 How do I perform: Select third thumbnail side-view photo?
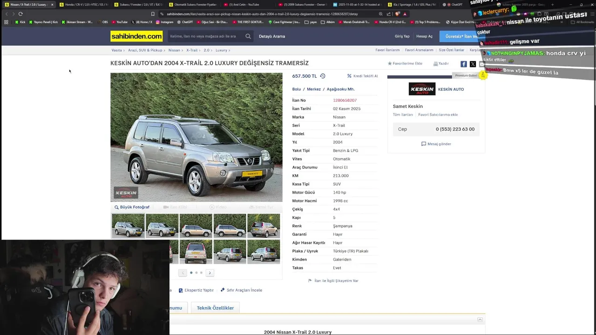pos(196,226)
